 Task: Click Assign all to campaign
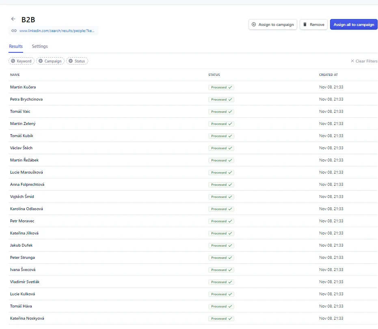[354, 25]
